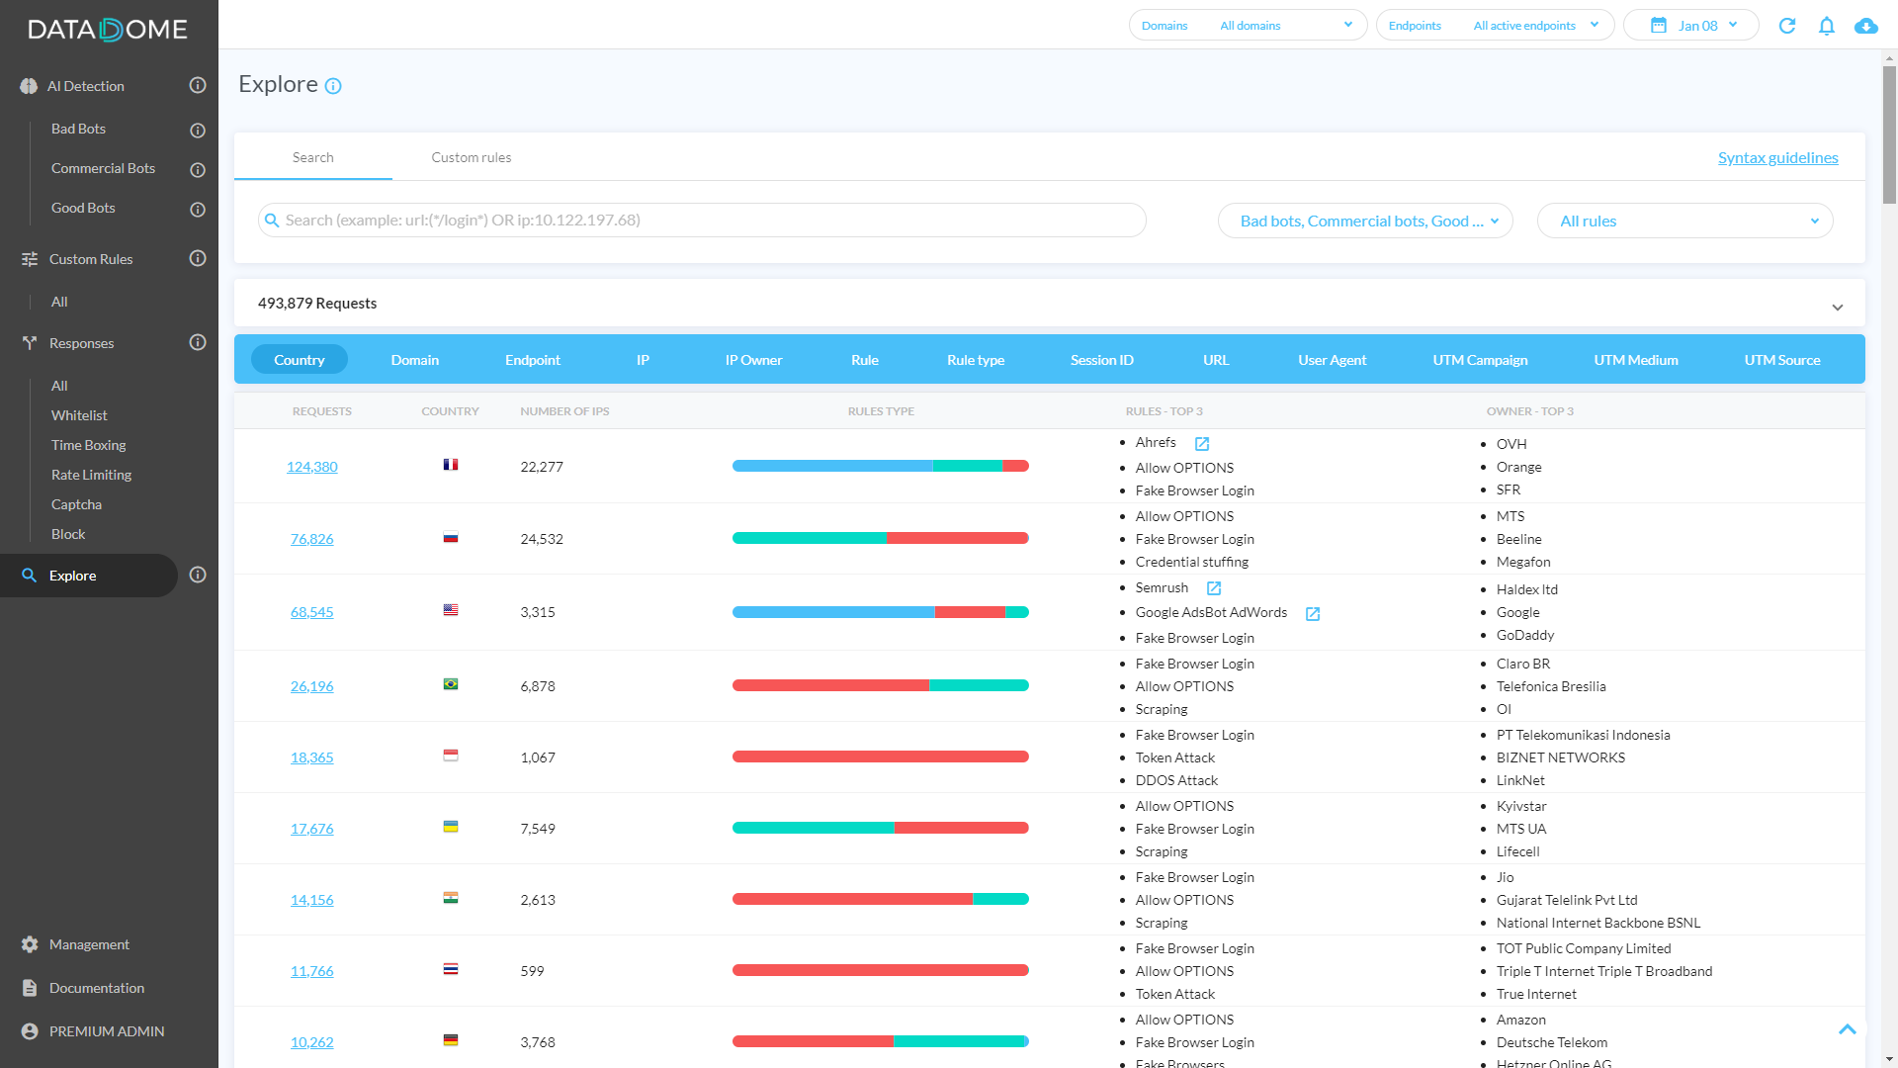Viewport: 1898px width, 1068px height.
Task: Group results by User Agent
Action: (x=1333, y=360)
